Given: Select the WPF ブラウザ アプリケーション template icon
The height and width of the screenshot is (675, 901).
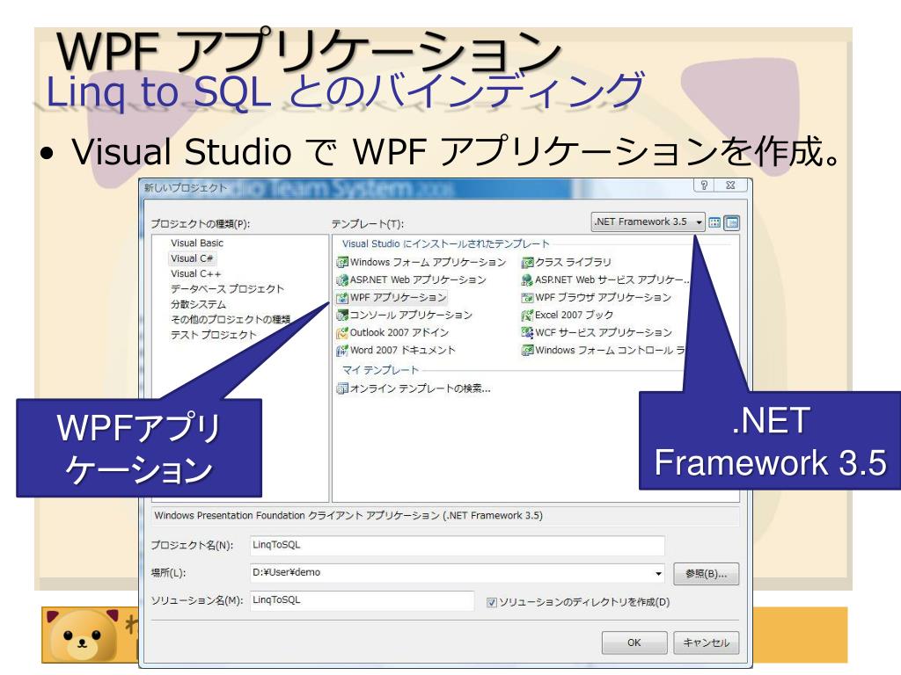Looking at the screenshot, I should click(527, 298).
